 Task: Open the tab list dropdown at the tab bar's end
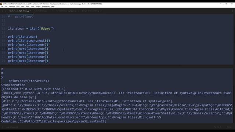232,11
